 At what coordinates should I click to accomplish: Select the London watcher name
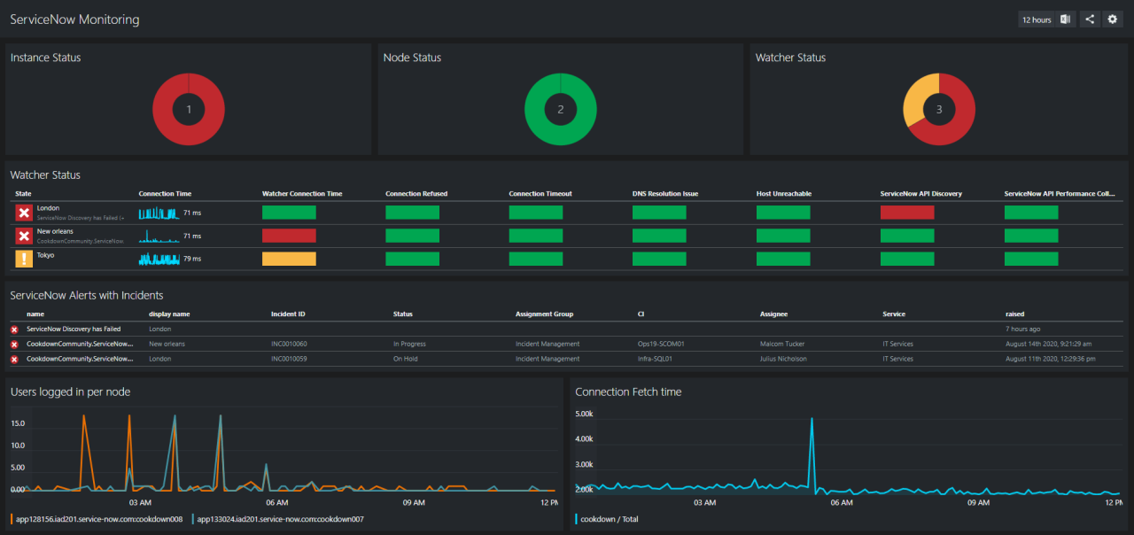click(x=48, y=208)
